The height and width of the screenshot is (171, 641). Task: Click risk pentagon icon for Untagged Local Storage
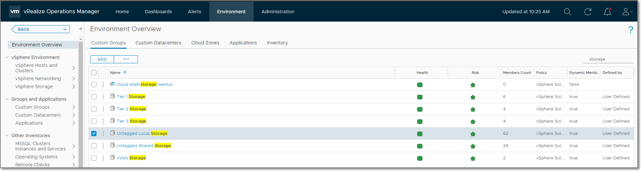[473, 134]
